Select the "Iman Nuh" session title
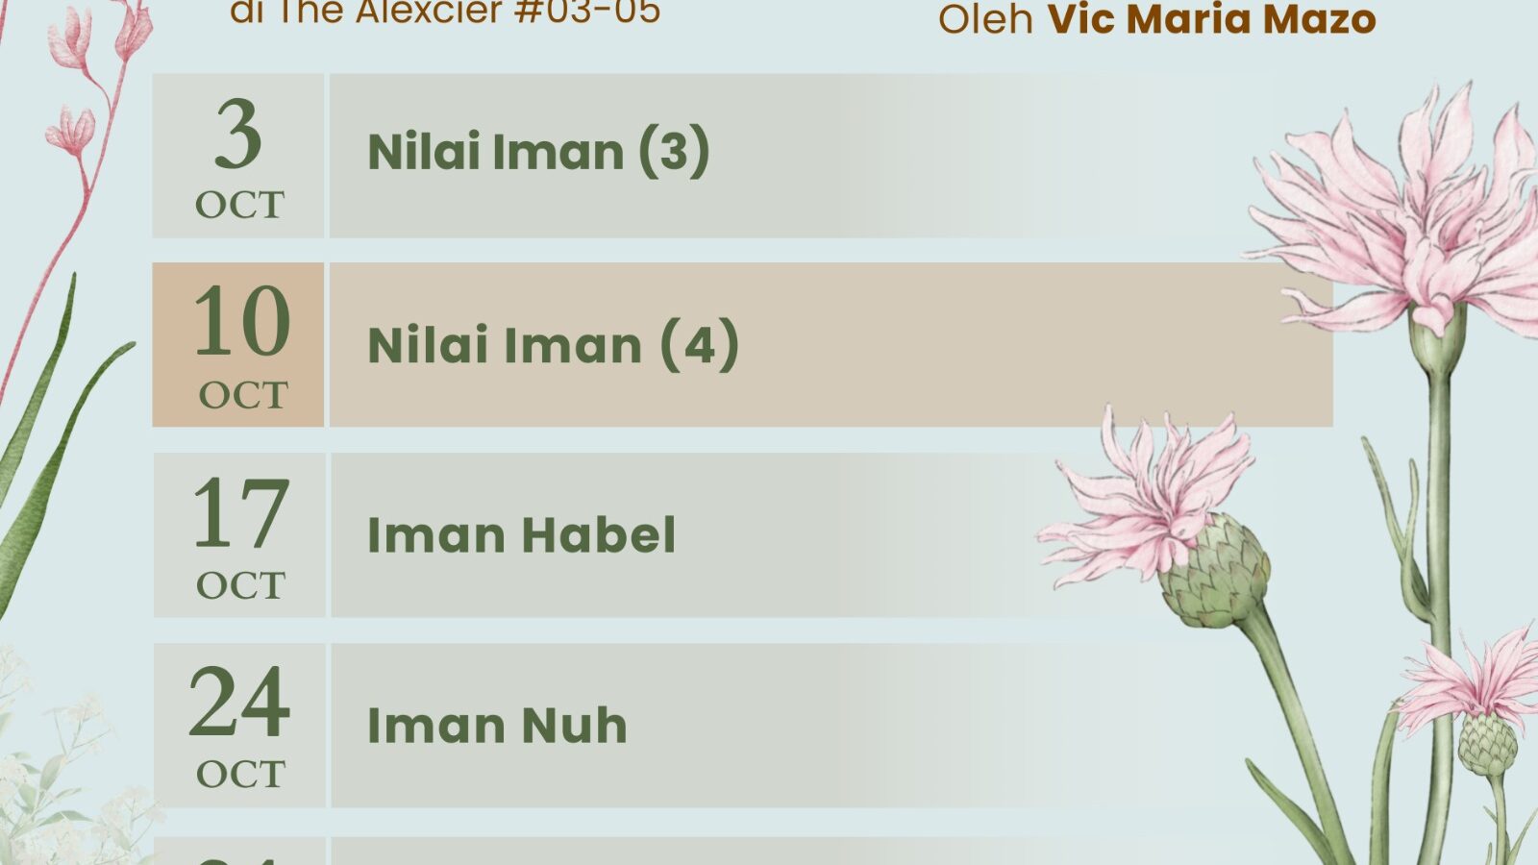 [x=497, y=726]
